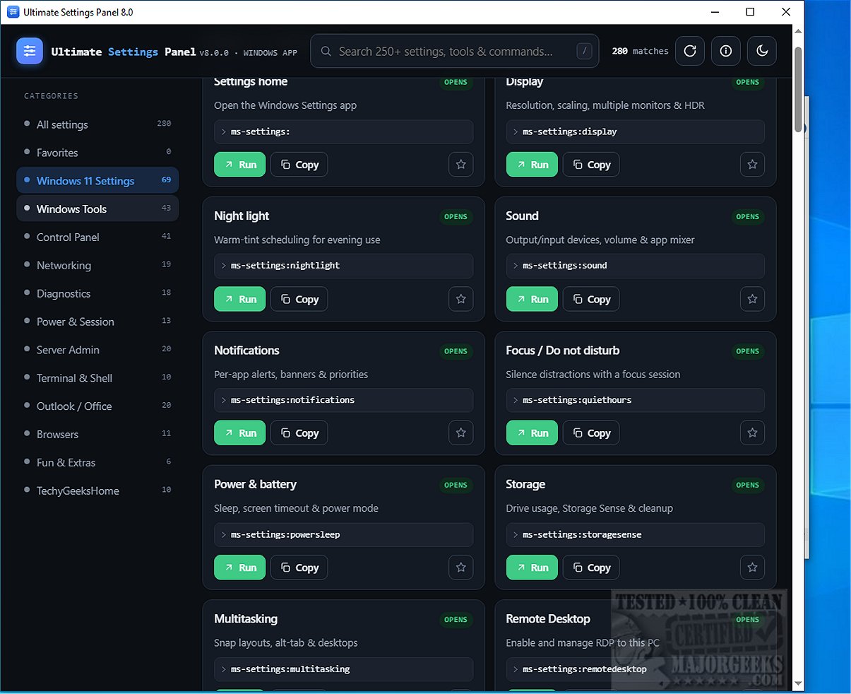
Task: Select All settings category
Action: (97, 124)
